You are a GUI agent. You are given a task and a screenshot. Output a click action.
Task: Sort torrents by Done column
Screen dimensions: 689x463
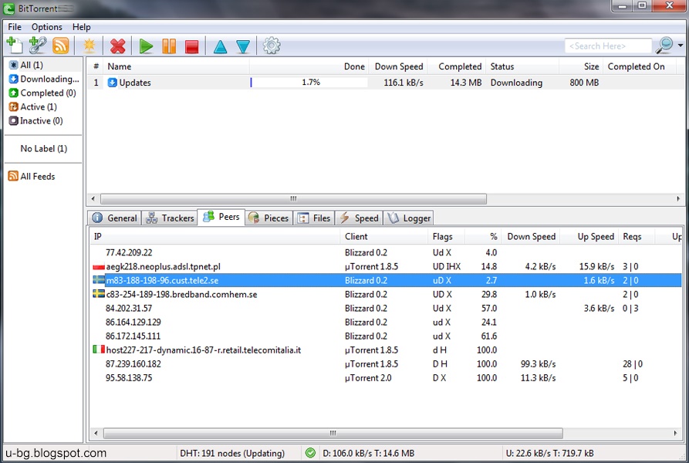[x=309, y=66]
